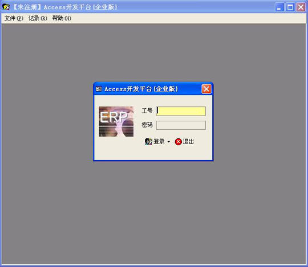Click the 密码 password field
The height and width of the screenshot is (267, 308).
click(x=181, y=125)
